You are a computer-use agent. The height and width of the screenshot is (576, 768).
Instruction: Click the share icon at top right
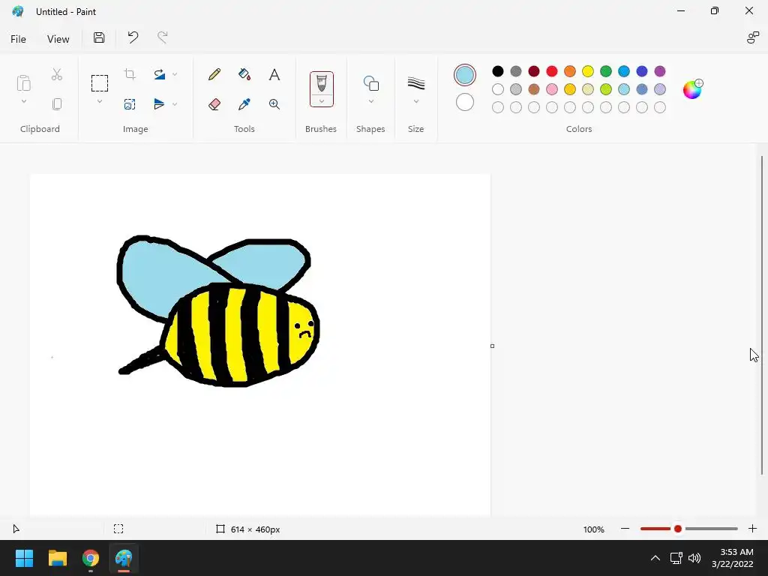pos(752,37)
